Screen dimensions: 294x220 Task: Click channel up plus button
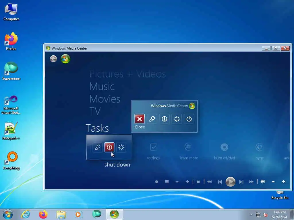coord(187,182)
